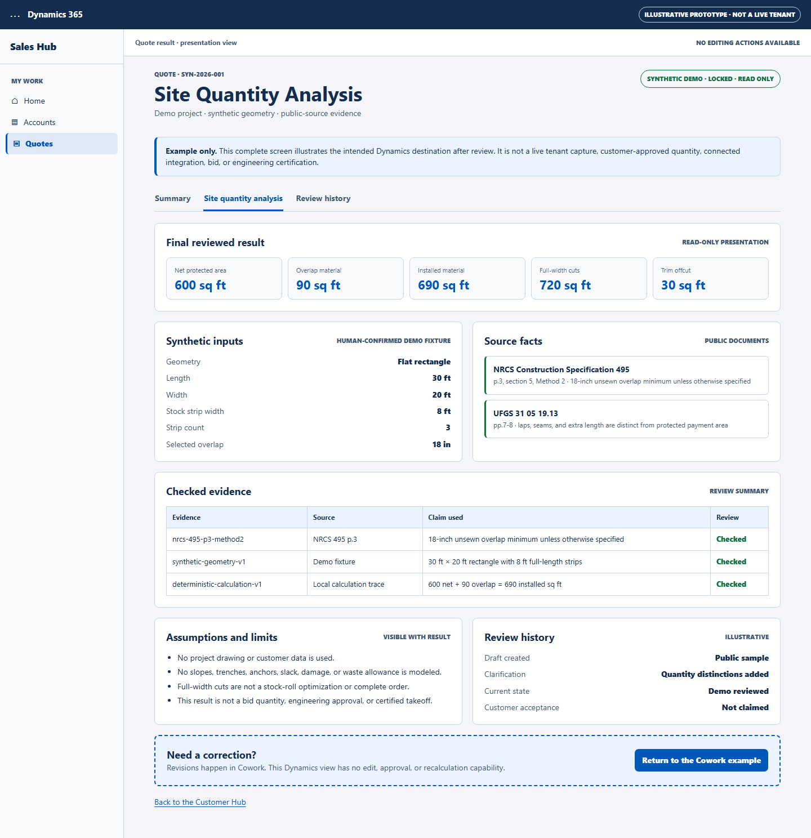Click the Dynamics 365 title in header
Screen dimensions: 811x838
click(x=55, y=15)
